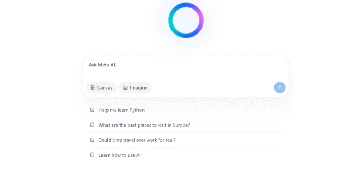Image resolution: width=362 pixels, height=175 pixels.
Task: Pick the best places to visit in Europe prompt
Action: click(186, 125)
